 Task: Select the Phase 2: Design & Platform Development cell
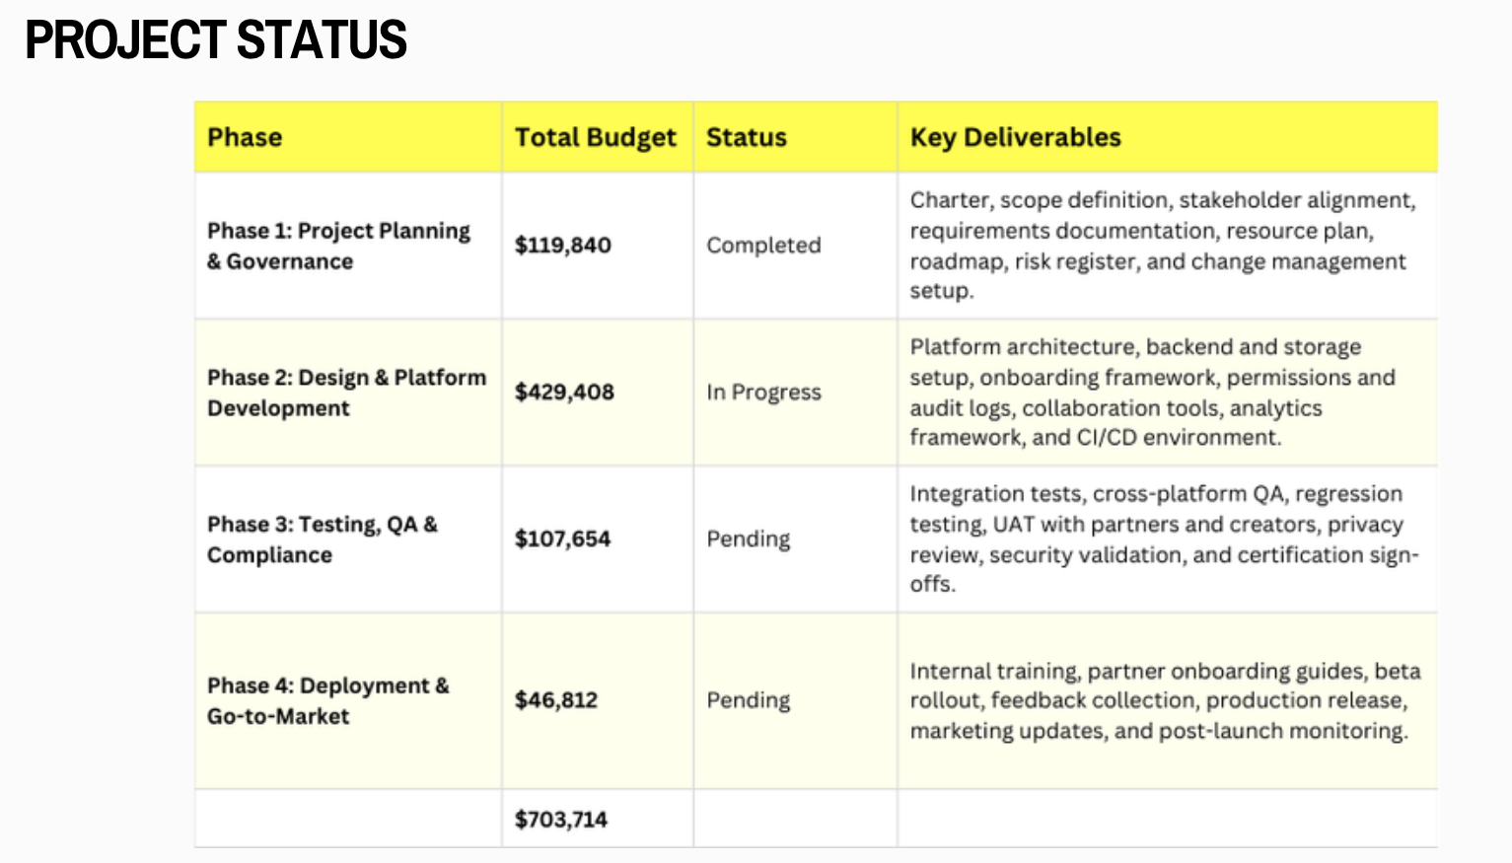[346, 393]
